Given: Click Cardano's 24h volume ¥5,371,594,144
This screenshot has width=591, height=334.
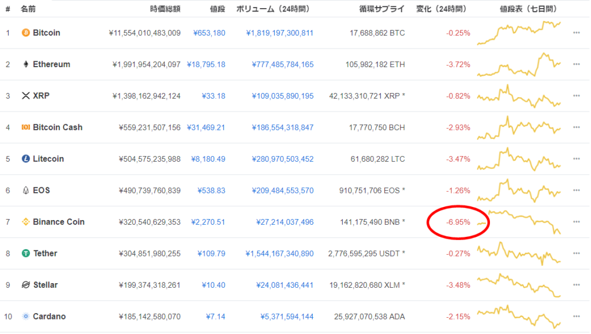Looking at the screenshot, I should coord(287,317).
